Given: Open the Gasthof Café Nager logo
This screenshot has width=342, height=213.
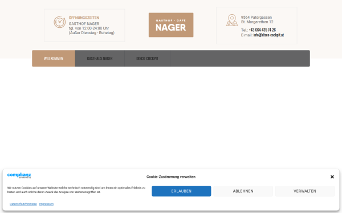Looking at the screenshot, I should (171, 25).
